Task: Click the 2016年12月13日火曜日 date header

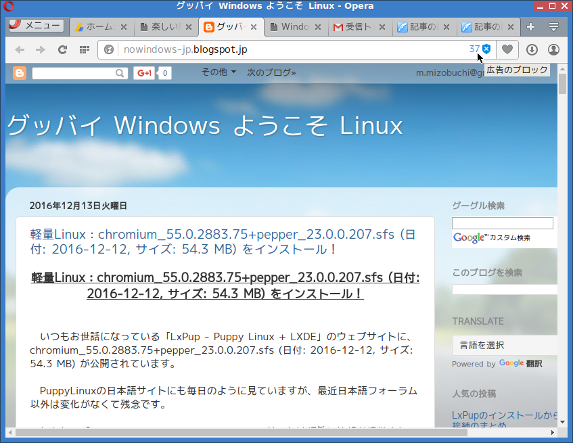Action: pyautogui.click(x=78, y=206)
